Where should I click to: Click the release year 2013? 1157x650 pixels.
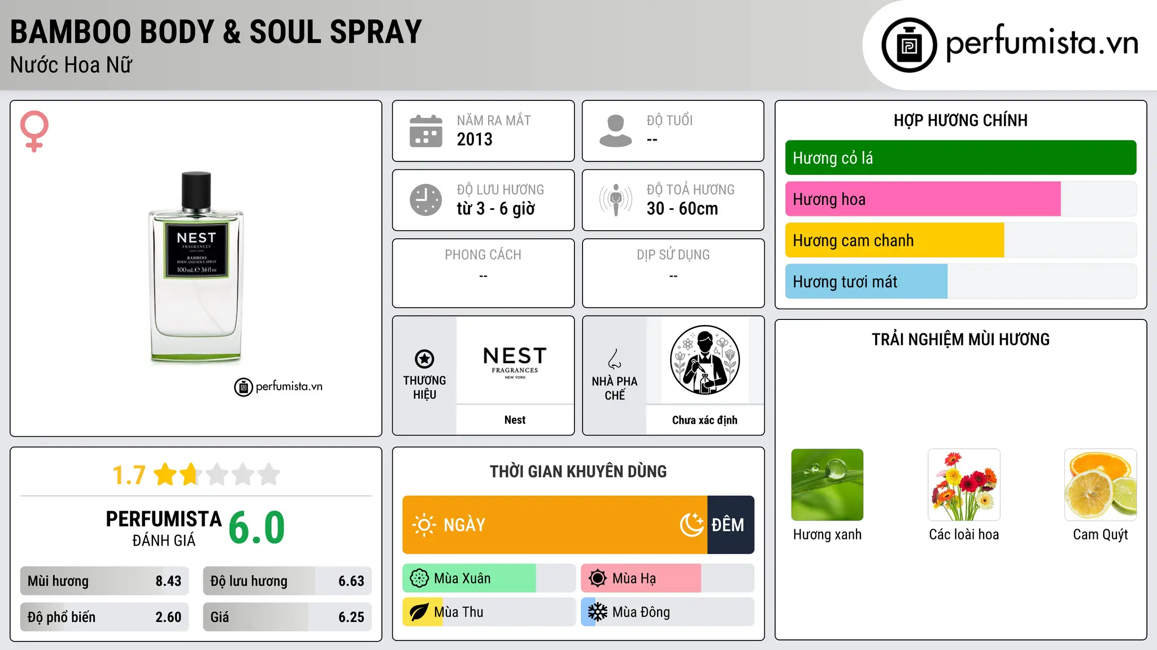coord(475,139)
